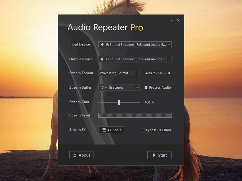Image resolution: width=242 pixels, height=181 pixels.
Task: Click the speaker icon in Output Device
Action: pos(102,59)
